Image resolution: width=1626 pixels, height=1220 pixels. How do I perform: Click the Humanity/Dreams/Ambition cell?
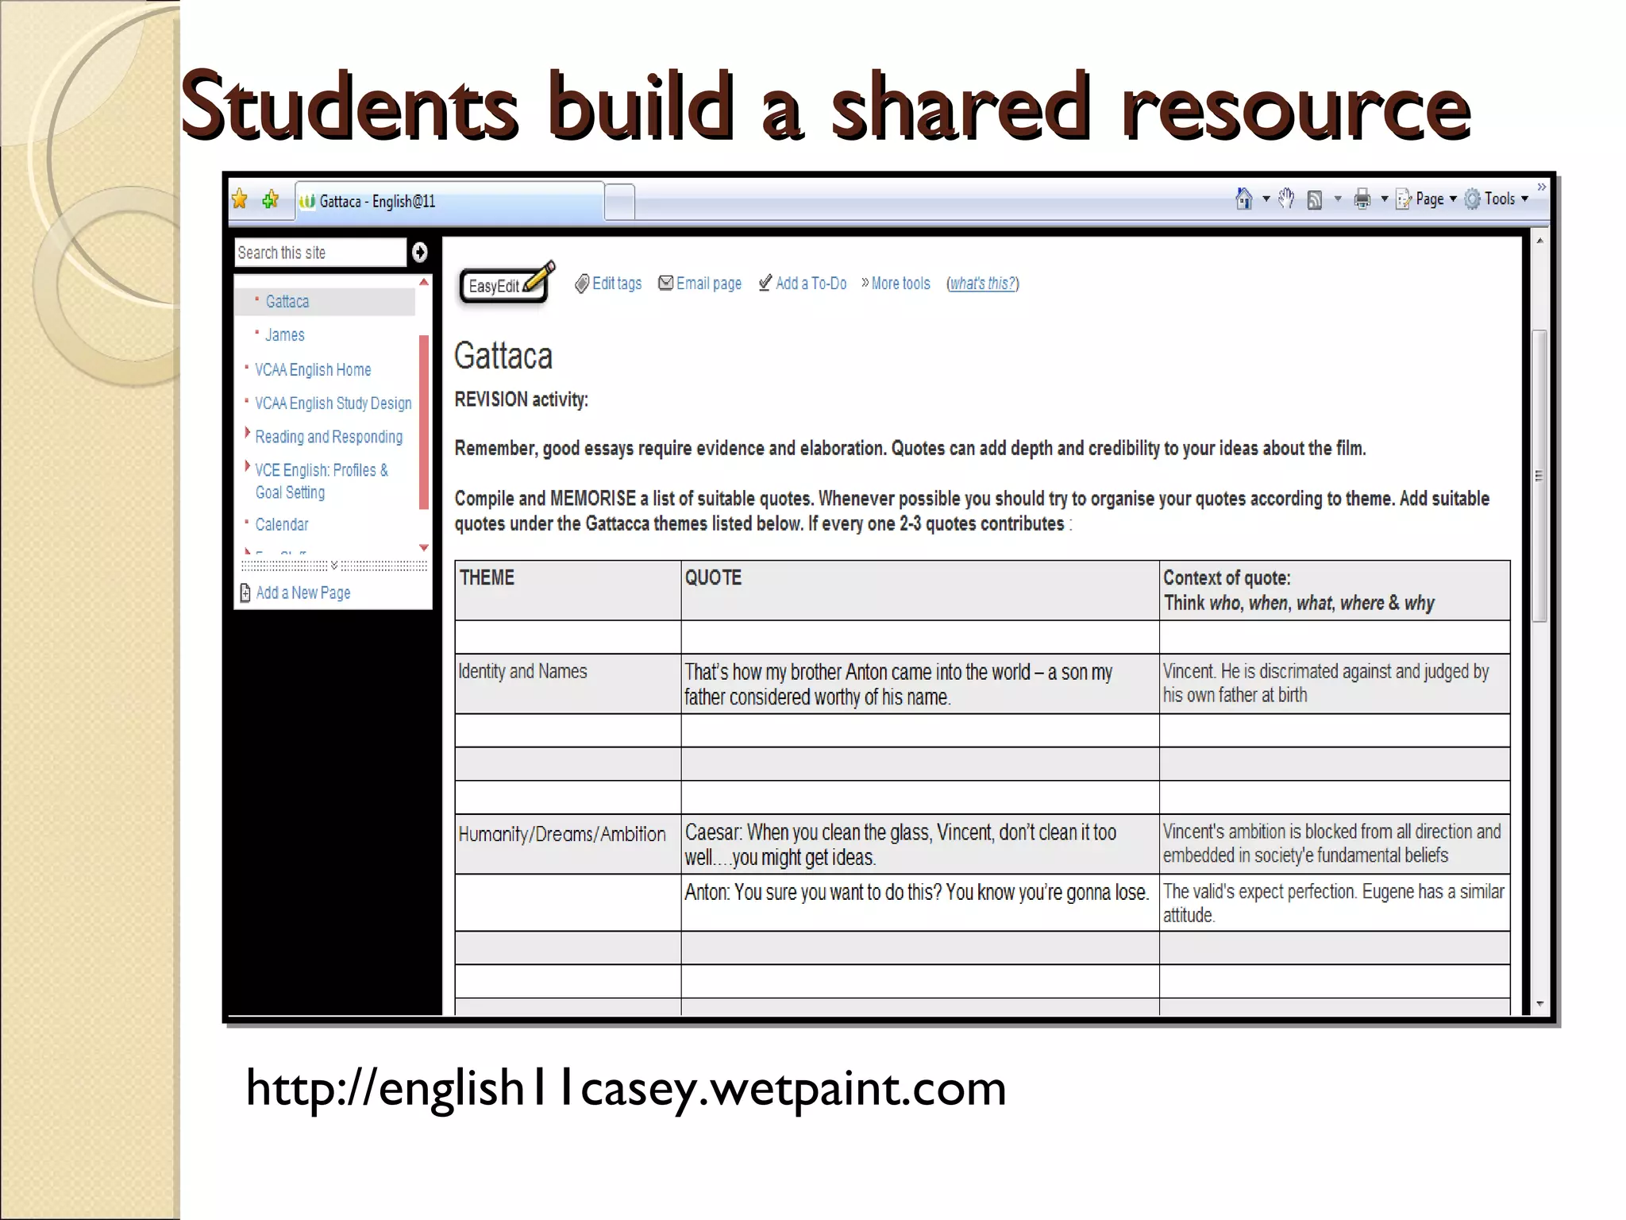[567, 844]
